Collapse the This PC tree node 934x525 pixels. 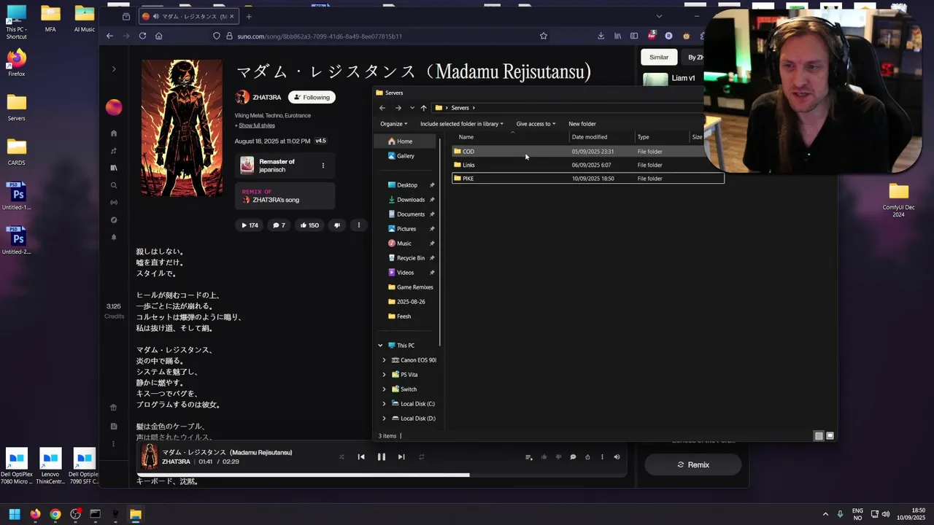pyautogui.click(x=380, y=346)
